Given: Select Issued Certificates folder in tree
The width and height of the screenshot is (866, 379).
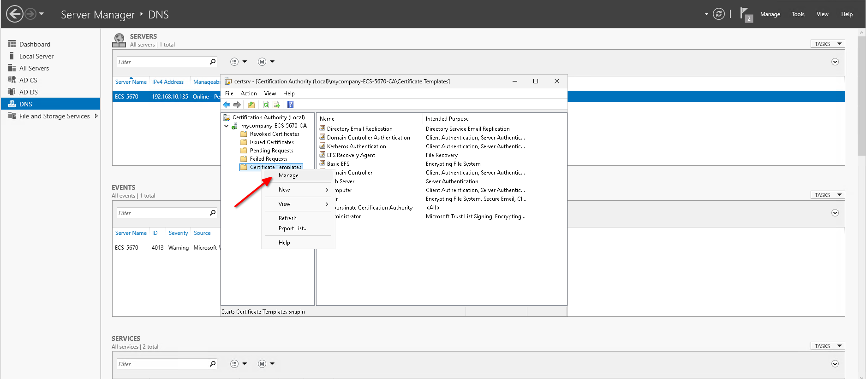Looking at the screenshot, I should [x=271, y=142].
